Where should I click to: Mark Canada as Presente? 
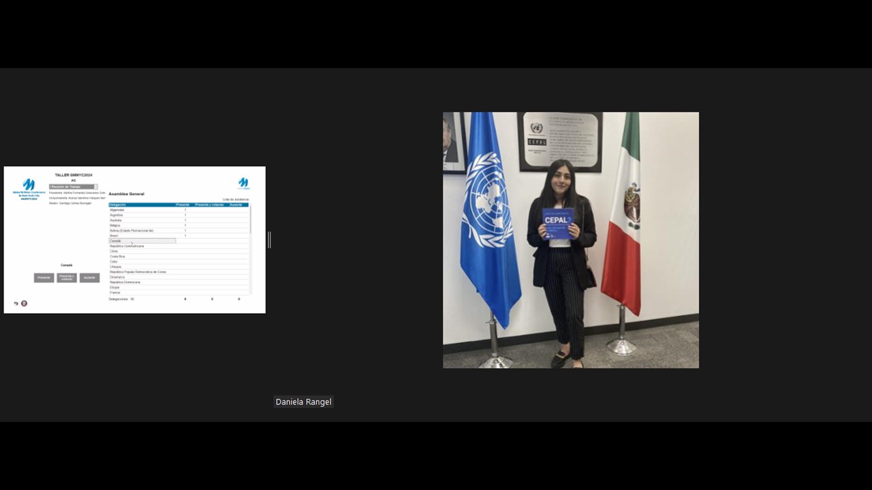44,278
